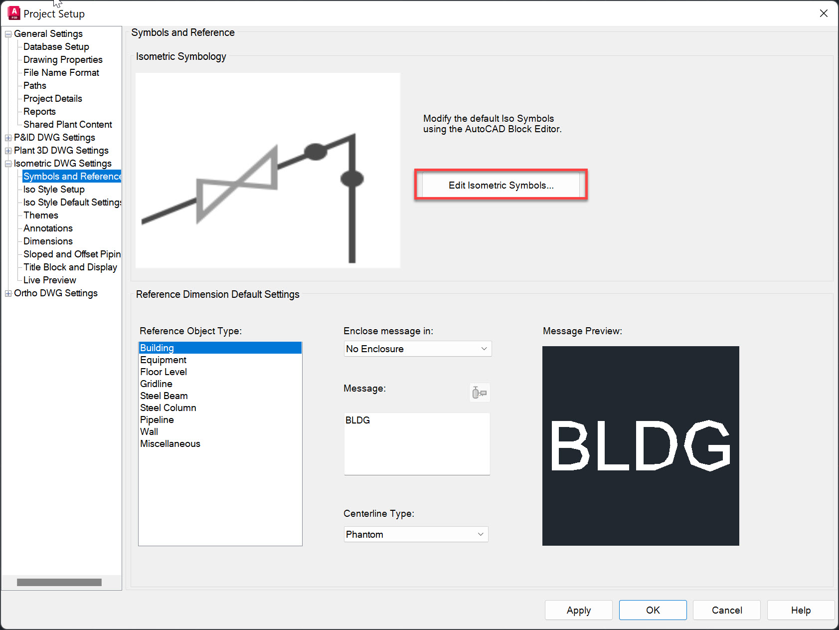Expand the P&ID DWG Settings node
839x630 pixels.
click(8, 138)
